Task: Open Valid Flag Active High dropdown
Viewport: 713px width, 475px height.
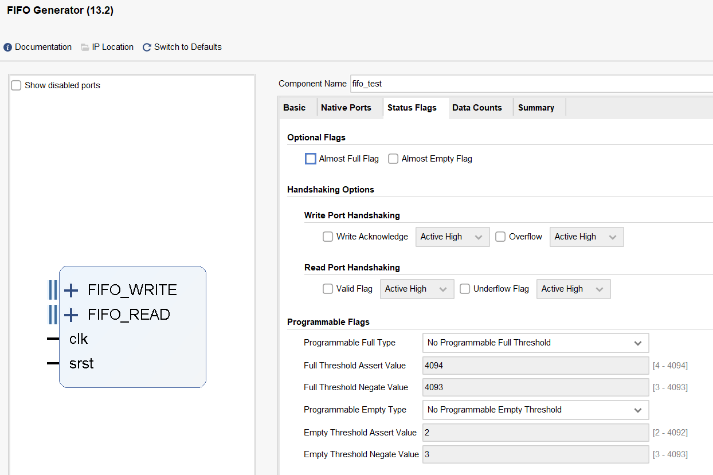Action: coord(417,289)
